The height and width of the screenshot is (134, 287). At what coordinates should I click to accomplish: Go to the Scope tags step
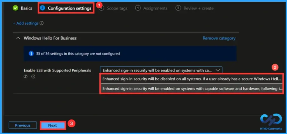pyautogui.click(x=114, y=8)
